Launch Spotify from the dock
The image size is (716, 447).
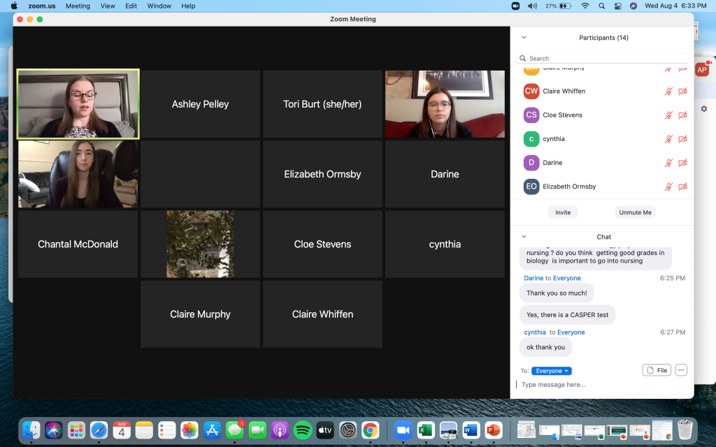[302, 430]
